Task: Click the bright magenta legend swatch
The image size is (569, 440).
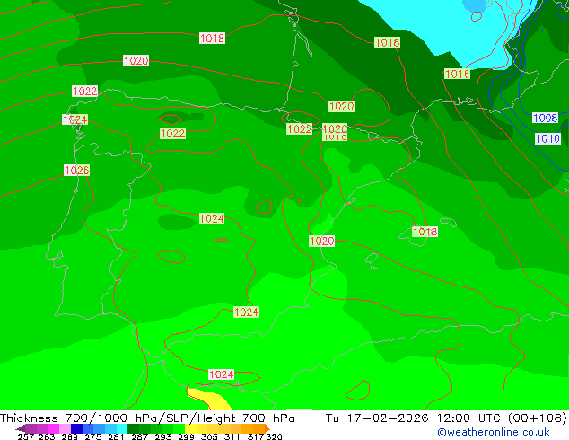Action: pos(54,428)
